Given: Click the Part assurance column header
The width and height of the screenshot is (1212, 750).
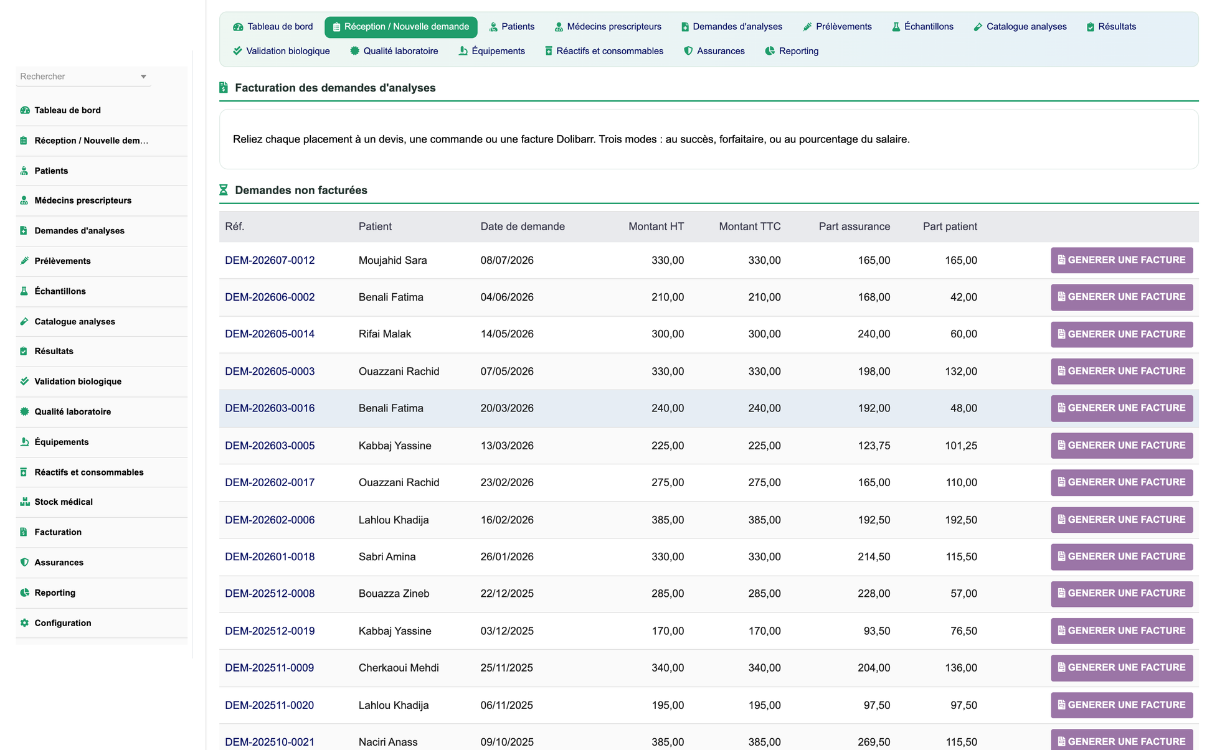Looking at the screenshot, I should click(x=854, y=227).
